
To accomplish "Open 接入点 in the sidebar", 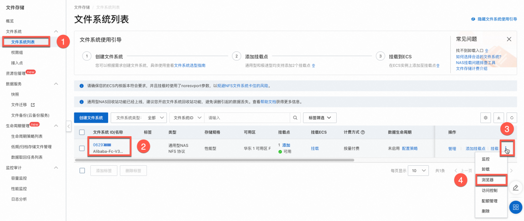I will click(17, 63).
